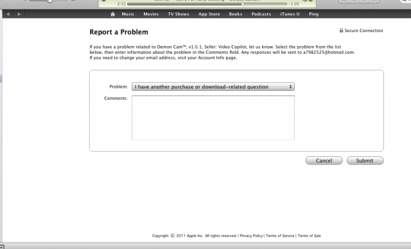Screen dimensions: 411x249
Task: Click inside the Comments text area
Action: click(x=213, y=118)
